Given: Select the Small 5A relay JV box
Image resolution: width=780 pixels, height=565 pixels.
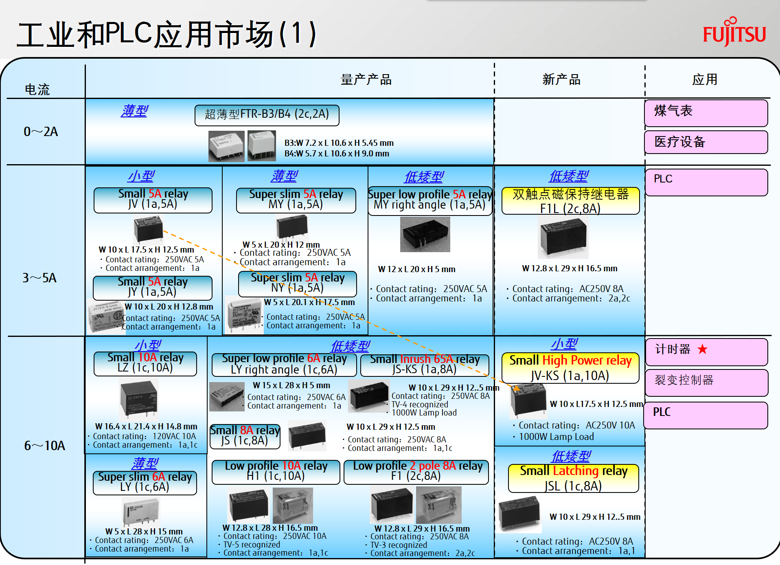Looking at the screenshot, I should pyautogui.click(x=153, y=200).
